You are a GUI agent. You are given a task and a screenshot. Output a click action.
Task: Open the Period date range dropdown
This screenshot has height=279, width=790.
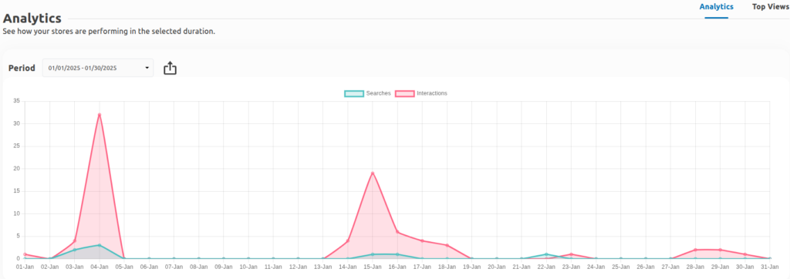pos(98,68)
